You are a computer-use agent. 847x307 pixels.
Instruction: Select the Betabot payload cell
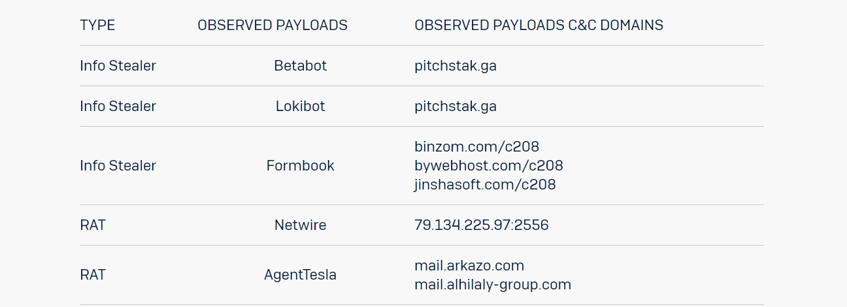click(300, 66)
